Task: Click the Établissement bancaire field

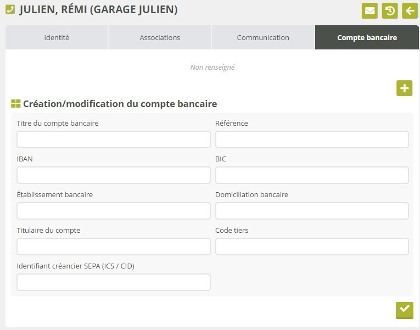Action: pyautogui.click(x=114, y=211)
